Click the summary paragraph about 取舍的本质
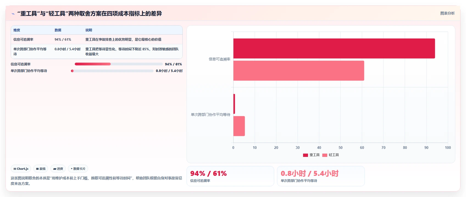 coord(96,181)
